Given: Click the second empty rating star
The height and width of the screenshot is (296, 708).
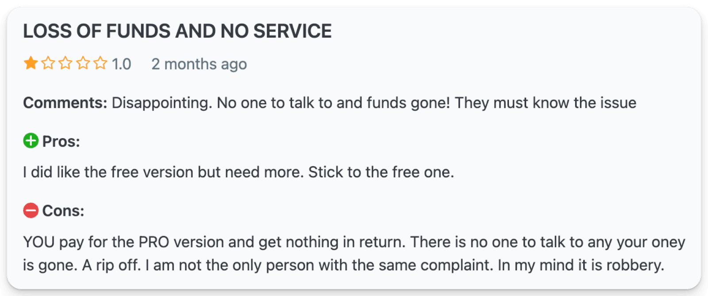Looking at the screenshot, I should point(48,63).
